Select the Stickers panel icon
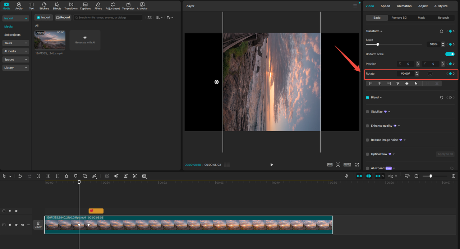This screenshot has width=460, height=249. (44, 5)
